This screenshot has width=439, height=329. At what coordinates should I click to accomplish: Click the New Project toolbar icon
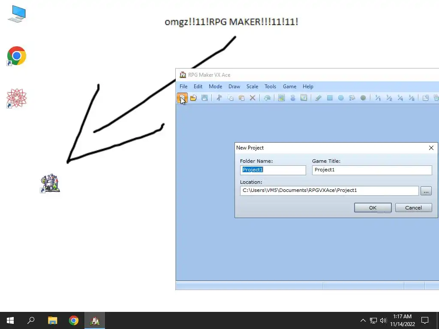(182, 98)
